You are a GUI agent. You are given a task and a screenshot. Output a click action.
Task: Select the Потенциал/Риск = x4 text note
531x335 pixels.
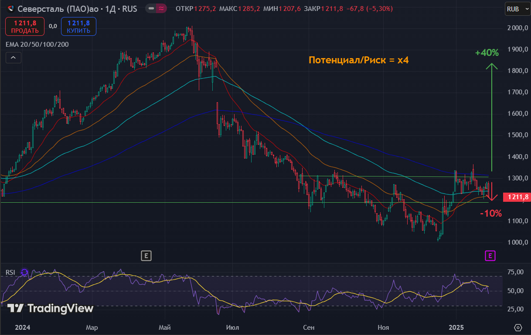[359, 60]
